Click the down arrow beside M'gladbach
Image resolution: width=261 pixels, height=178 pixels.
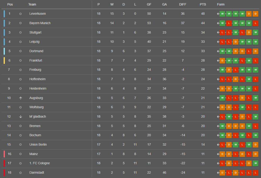pyautogui.click(x=20, y=117)
